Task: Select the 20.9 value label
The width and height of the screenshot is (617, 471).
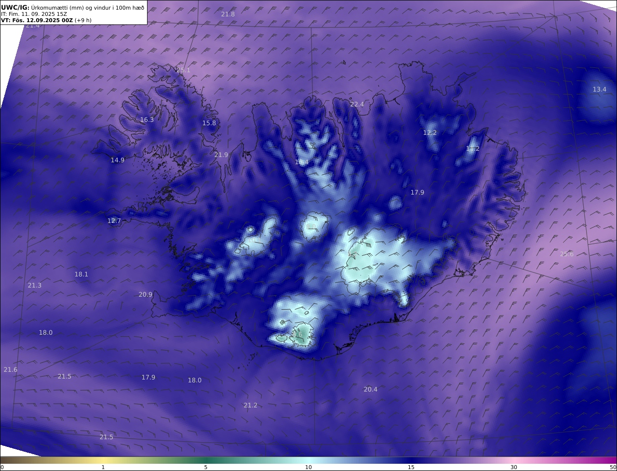Action: (146, 294)
